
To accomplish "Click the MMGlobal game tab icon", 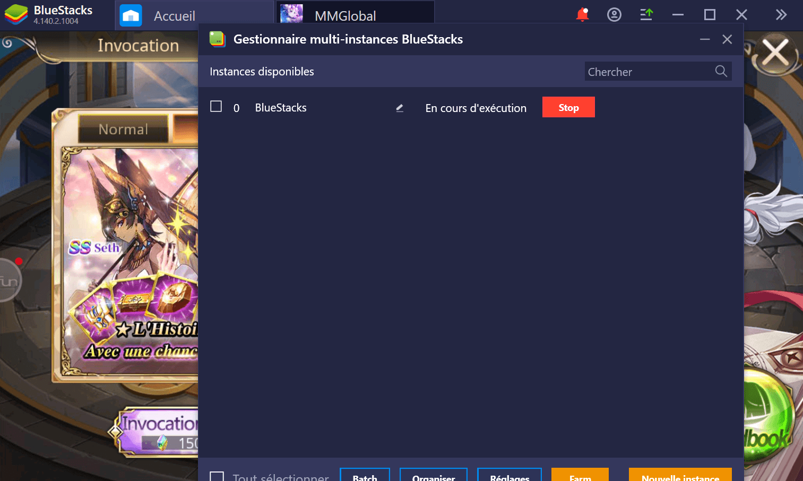I will click(x=291, y=15).
